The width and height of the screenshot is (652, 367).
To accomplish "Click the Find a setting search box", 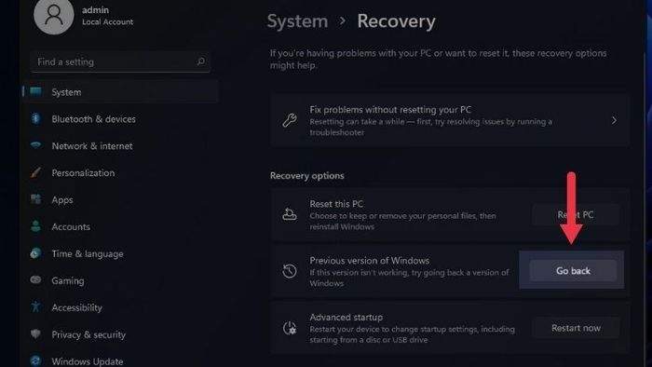I will pyautogui.click(x=120, y=61).
